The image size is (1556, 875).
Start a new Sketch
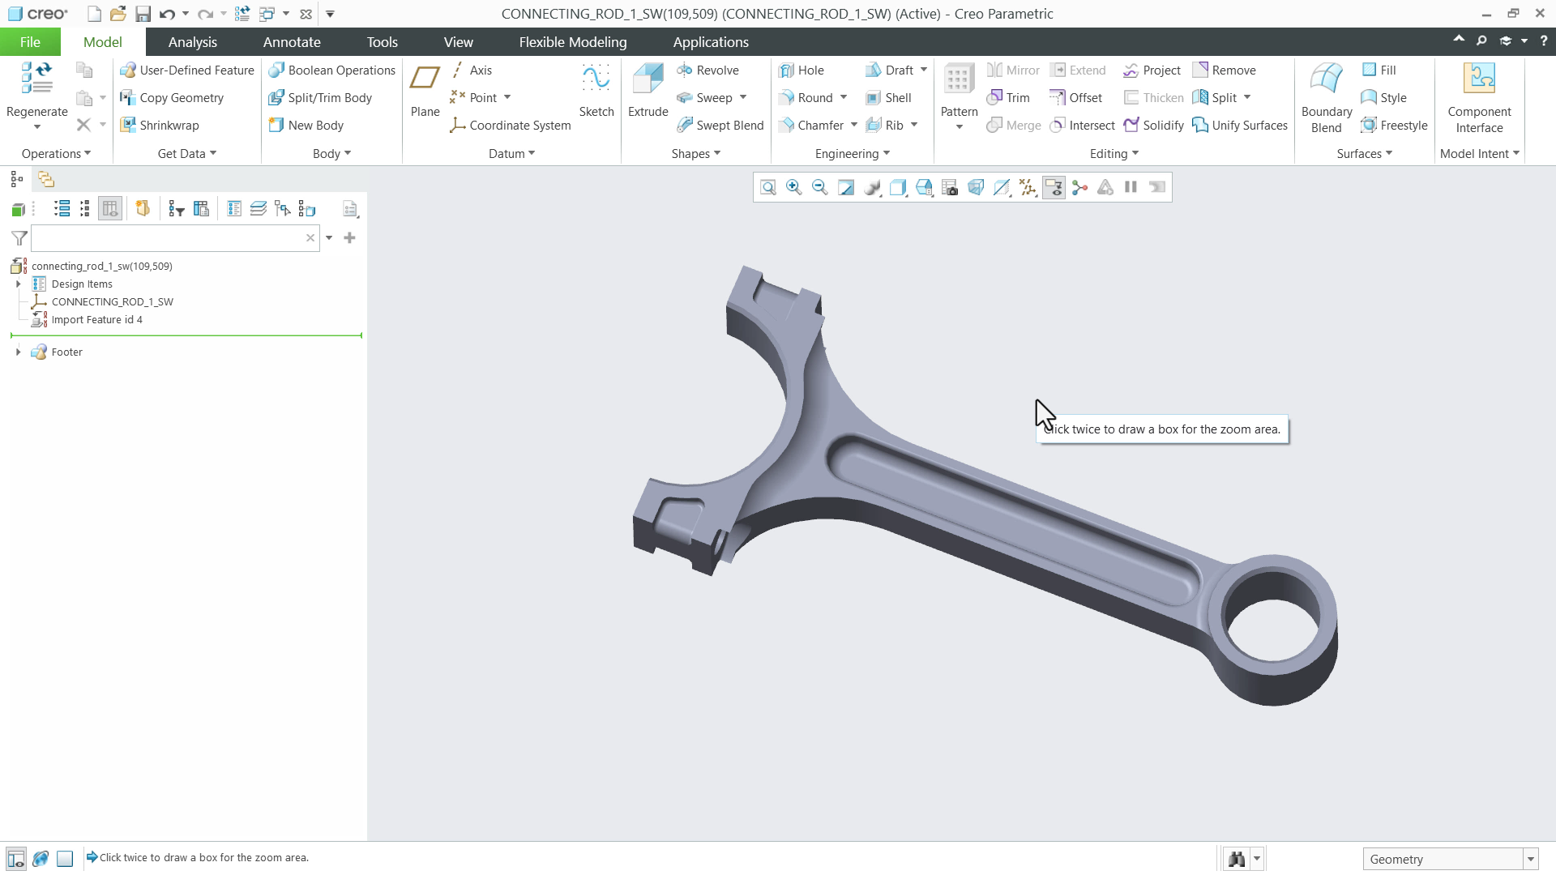coord(596,91)
